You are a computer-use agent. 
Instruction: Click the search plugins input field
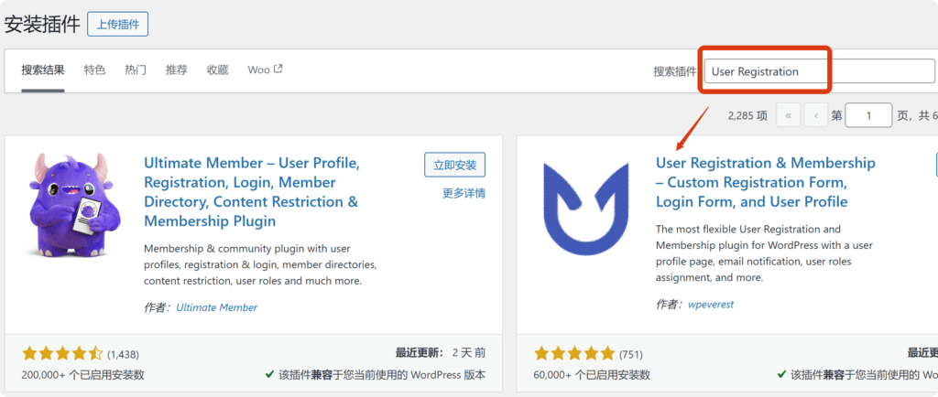click(x=820, y=71)
